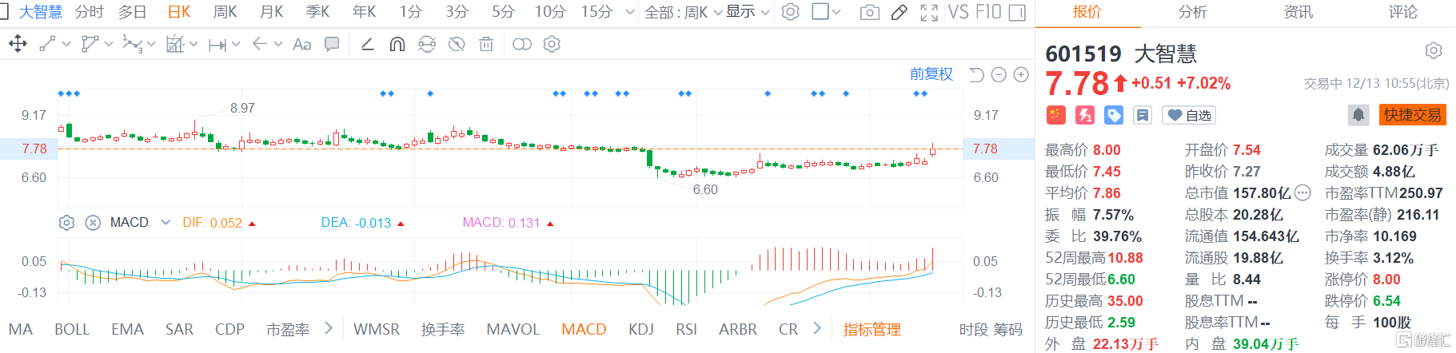Select the magnet snap drawing tool
Image resolution: width=1456 pixels, height=353 pixels.
pos(397,45)
